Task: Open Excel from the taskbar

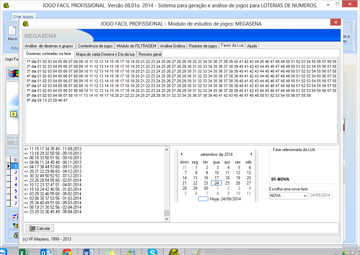Action: coord(24,252)
